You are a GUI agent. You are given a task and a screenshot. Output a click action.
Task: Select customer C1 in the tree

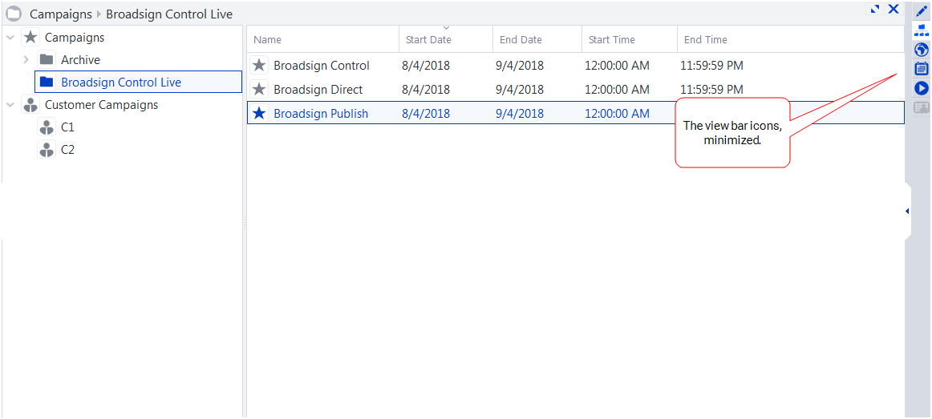click(x=67, y=127)
